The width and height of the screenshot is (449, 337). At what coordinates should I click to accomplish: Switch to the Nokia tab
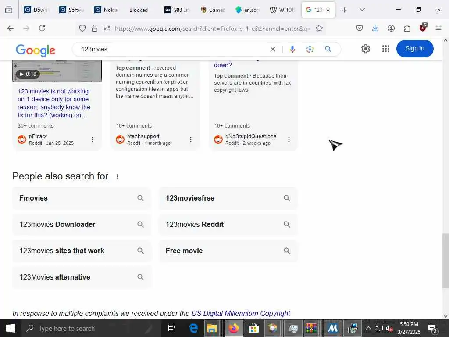pyautogui.click(x=107, y=10)
